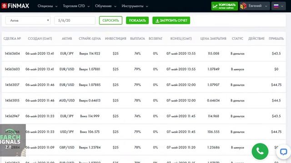Click the $44.5 profit value
The image size is (291, 163).
tap(276, 101)
